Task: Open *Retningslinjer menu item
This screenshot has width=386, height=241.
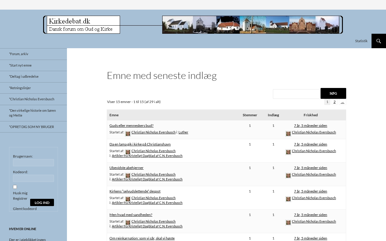Action: coord(33,88)
